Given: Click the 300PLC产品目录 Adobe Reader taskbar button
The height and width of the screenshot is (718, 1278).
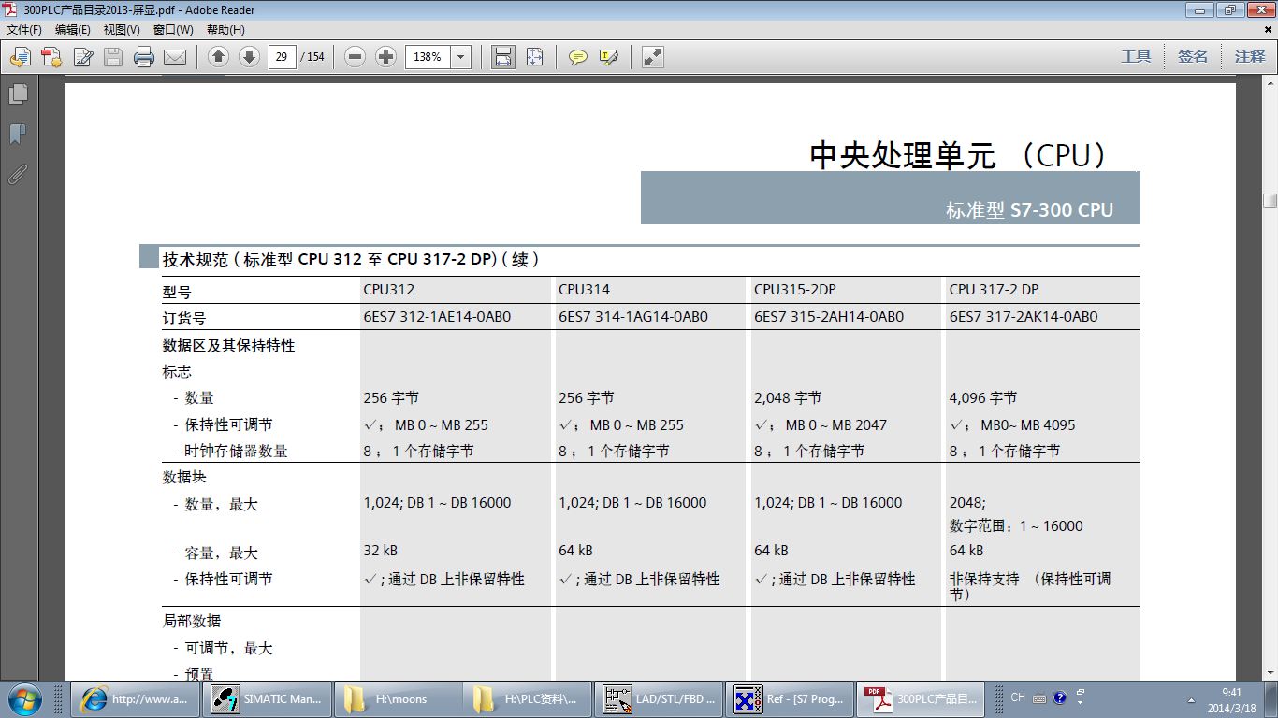Looking at the screenshot, I should (922, 698).
